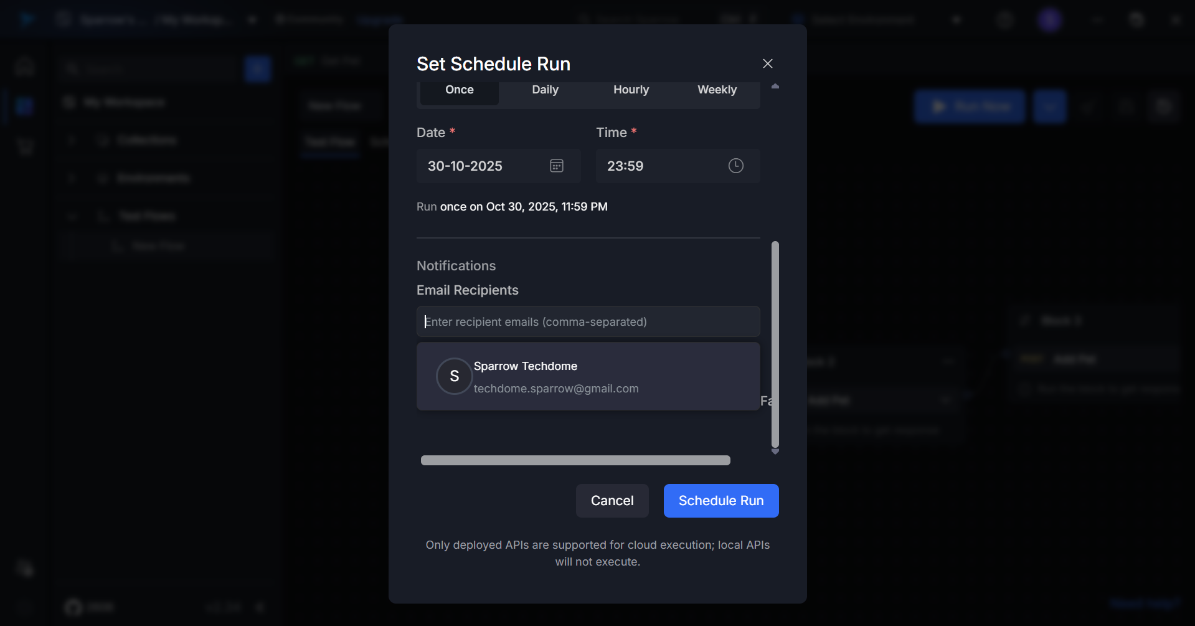Image resolution: width=1195 pixels, height=626 pixels.
Task: Switch to the Weekly schedule tab
Action: [717, 90]
